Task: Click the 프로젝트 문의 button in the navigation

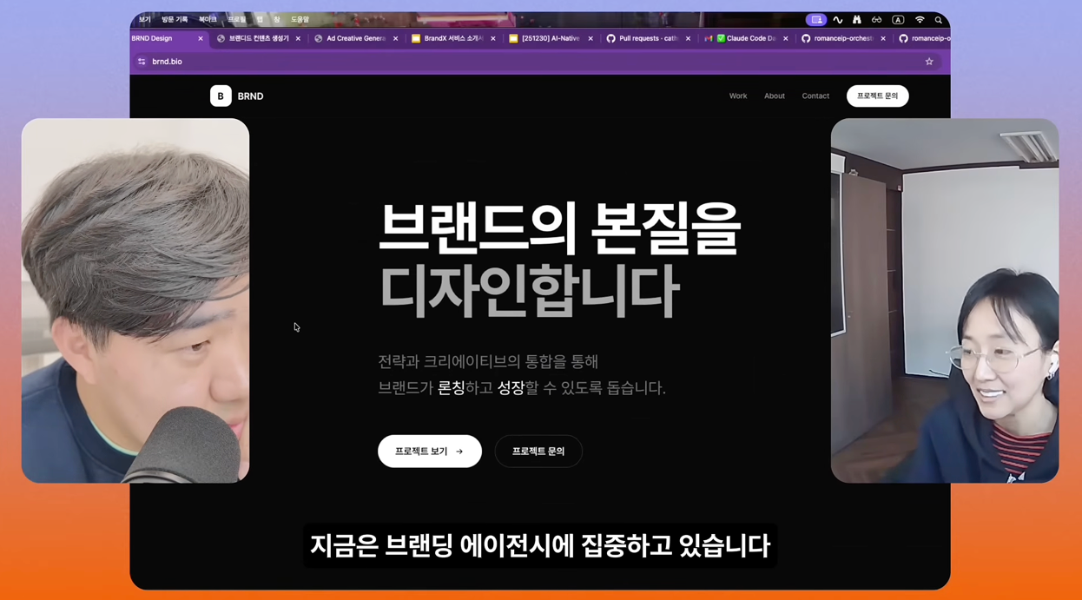Action: pos(877,96)
